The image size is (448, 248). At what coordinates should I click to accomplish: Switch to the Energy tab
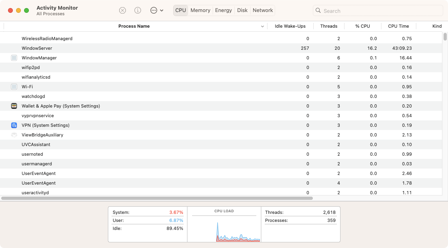223,10
